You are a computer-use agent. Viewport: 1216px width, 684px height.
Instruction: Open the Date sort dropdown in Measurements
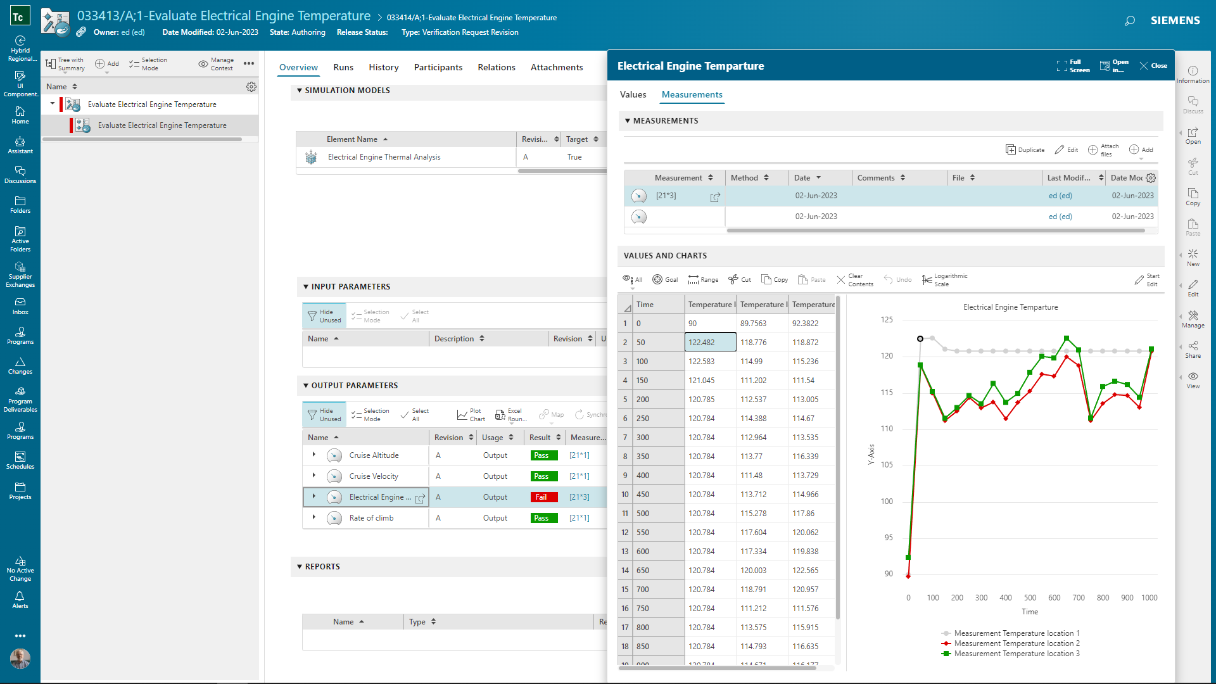[x=819, y=177]
